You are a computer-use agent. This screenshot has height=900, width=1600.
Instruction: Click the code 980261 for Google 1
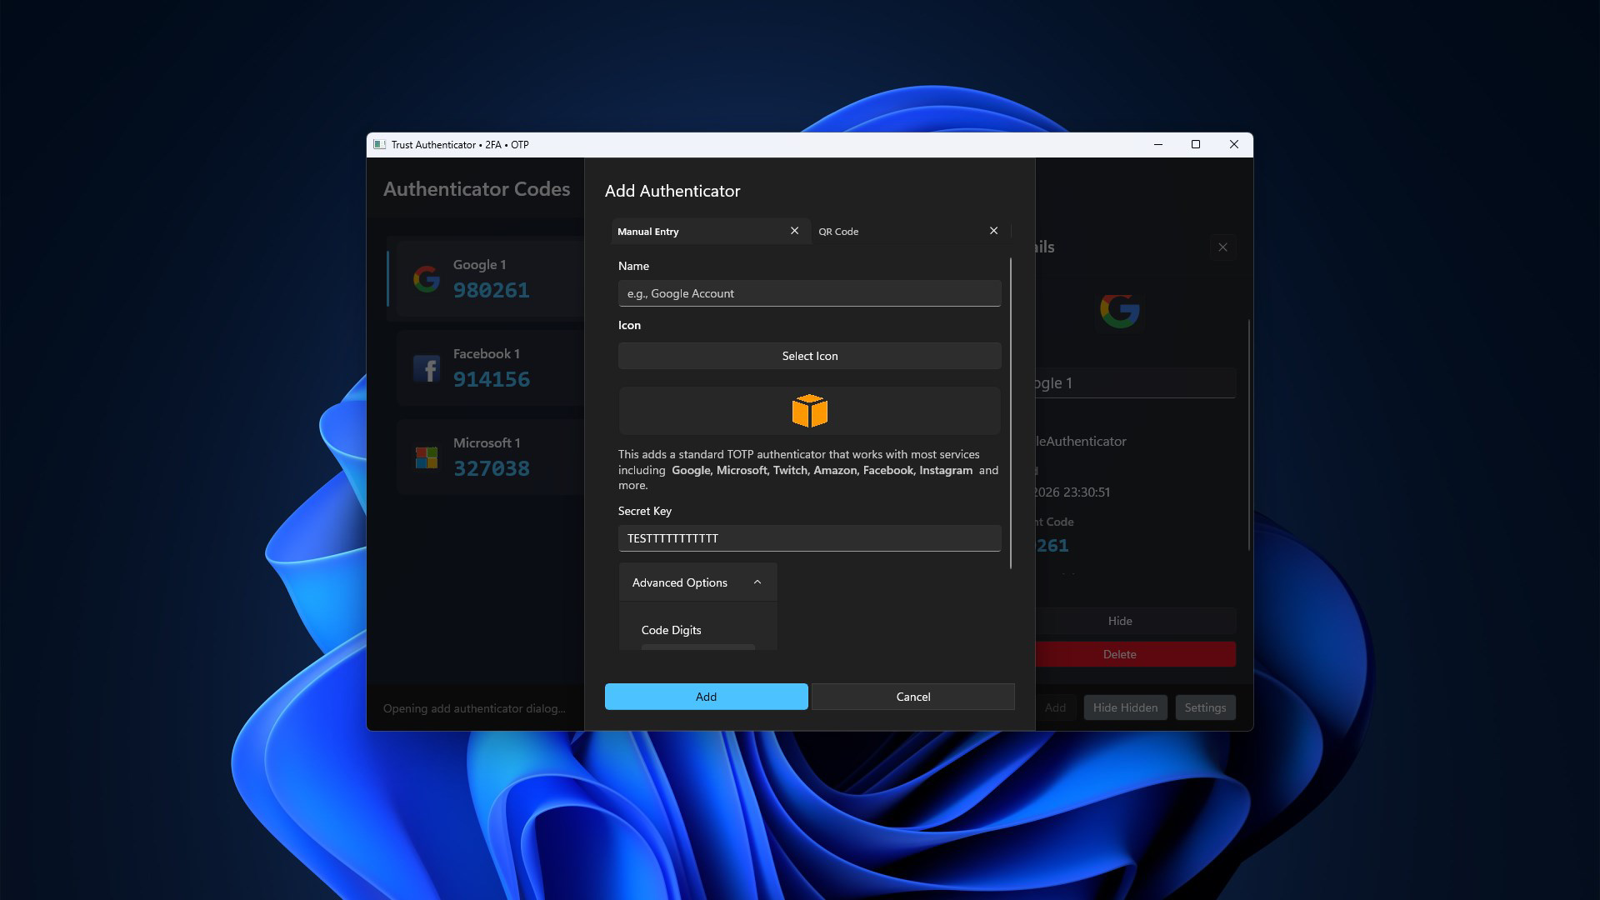(x=492, y=290)
